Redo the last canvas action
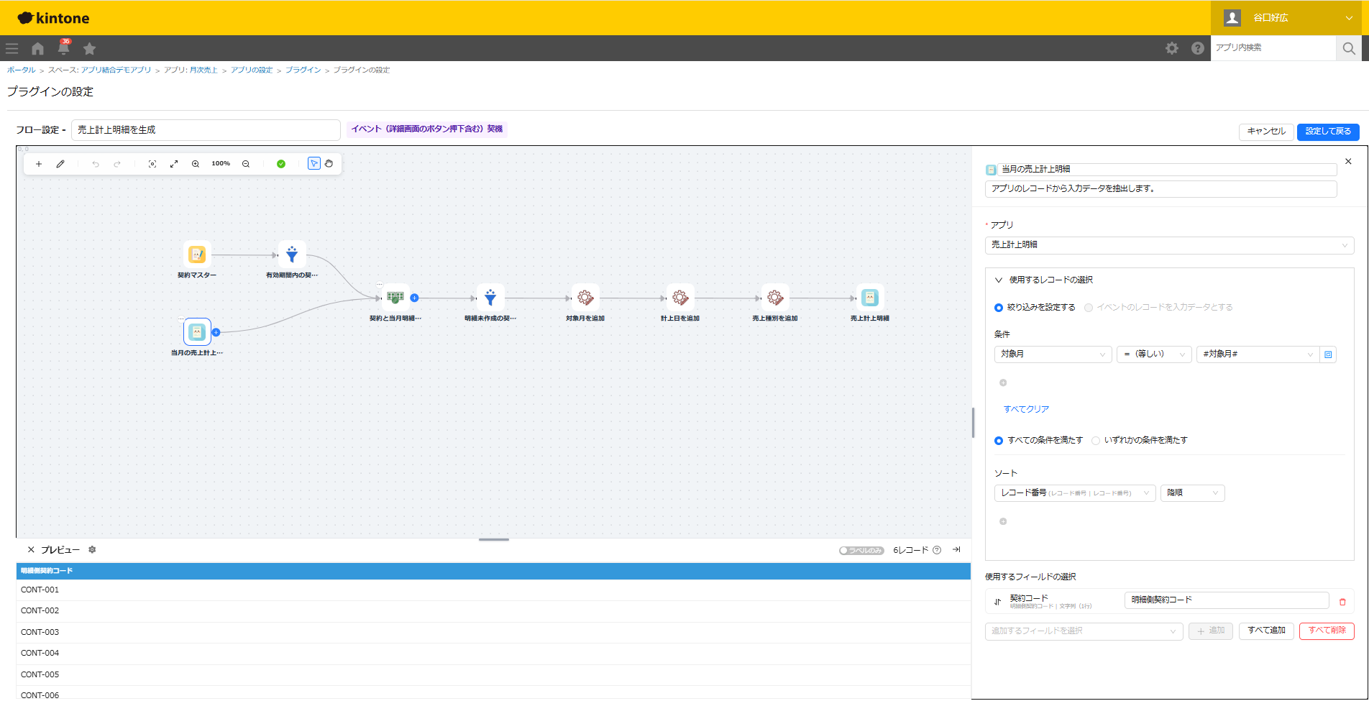 [117, 164]
